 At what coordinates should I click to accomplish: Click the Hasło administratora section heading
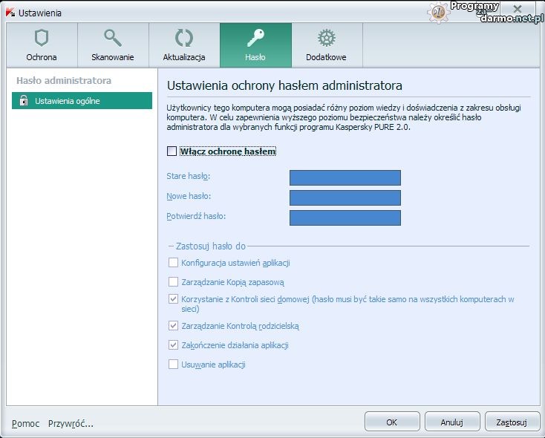[64, 81]
